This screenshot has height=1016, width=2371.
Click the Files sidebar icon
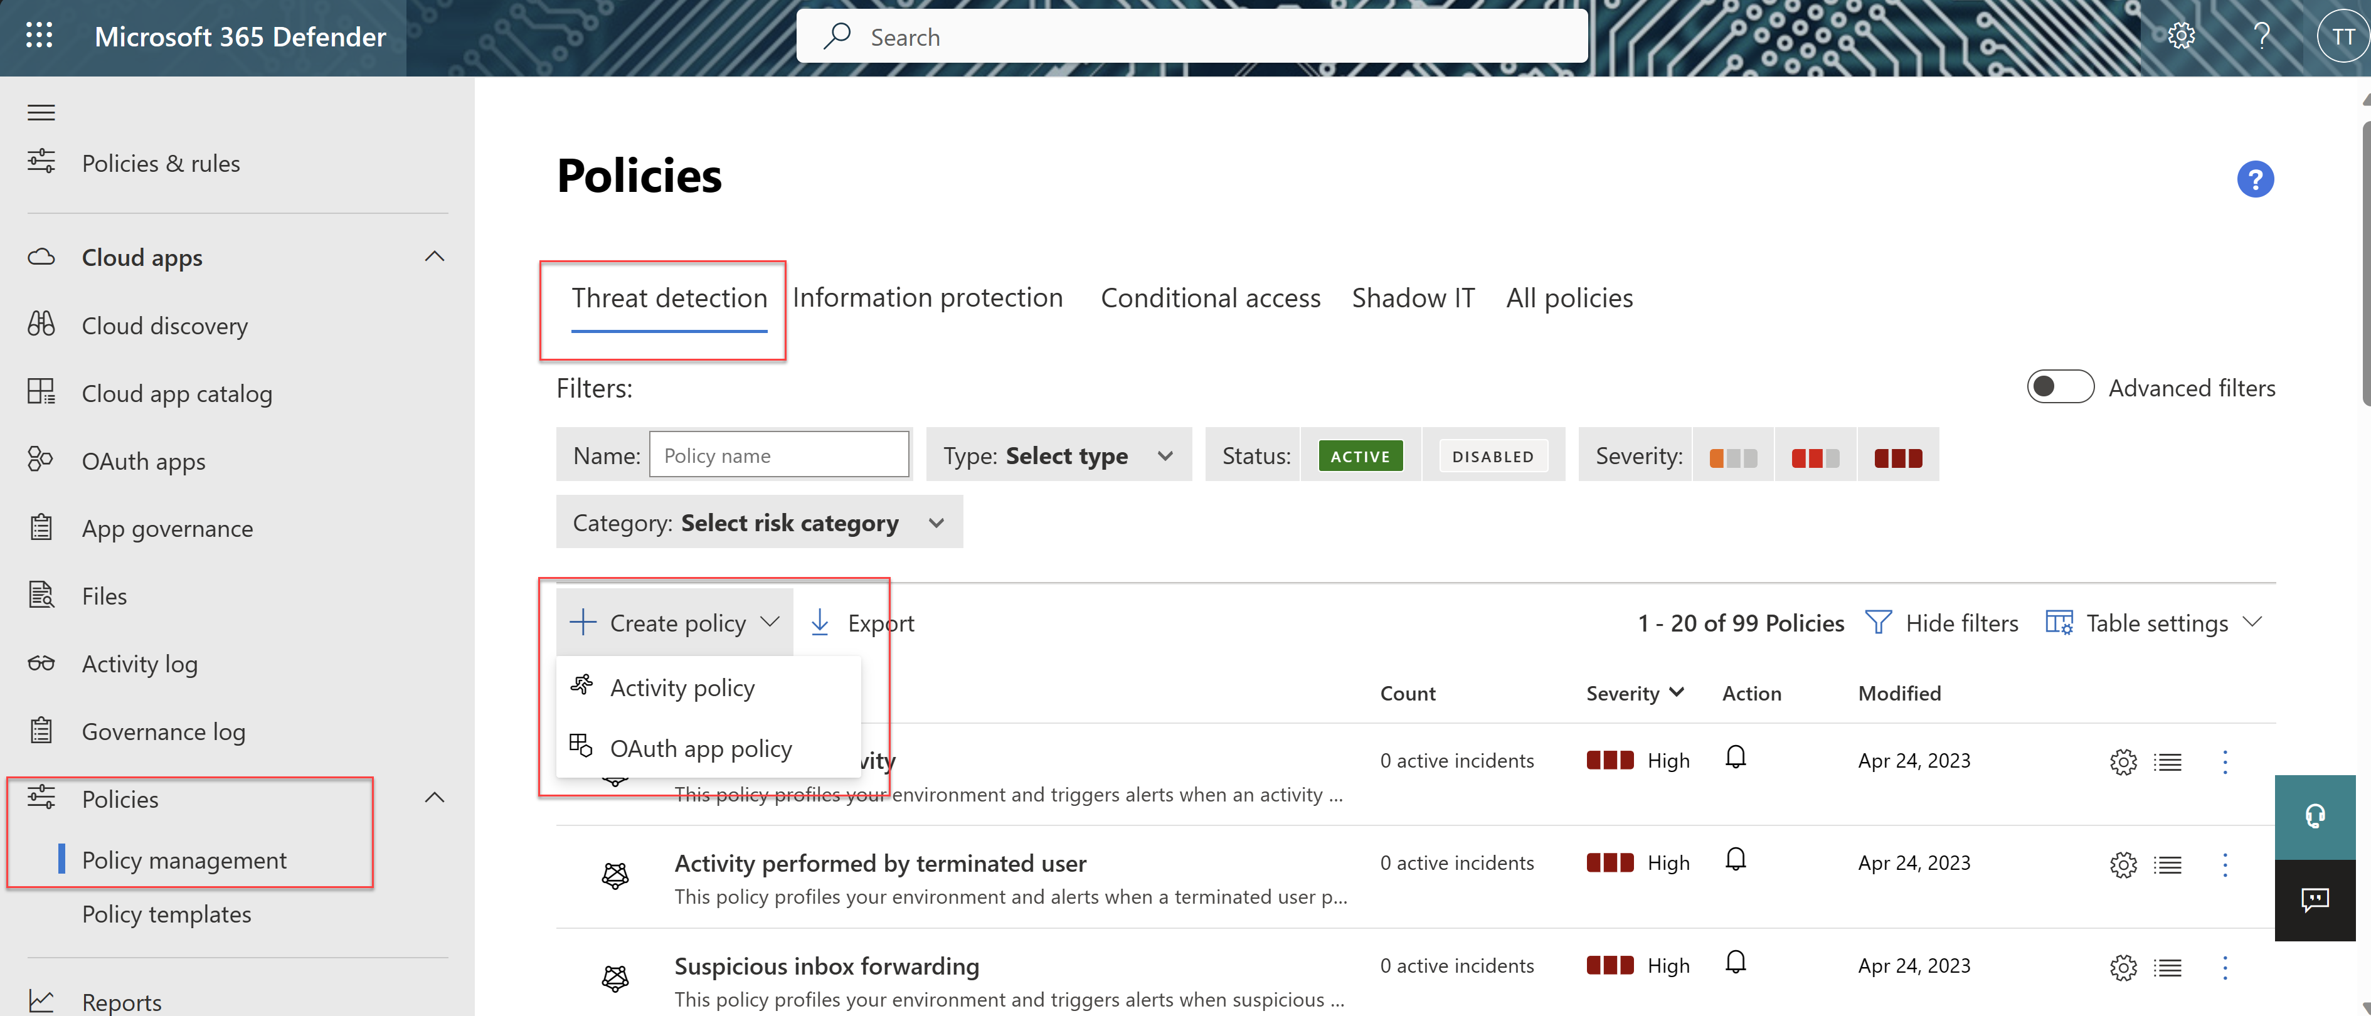(x=41, y=594)
